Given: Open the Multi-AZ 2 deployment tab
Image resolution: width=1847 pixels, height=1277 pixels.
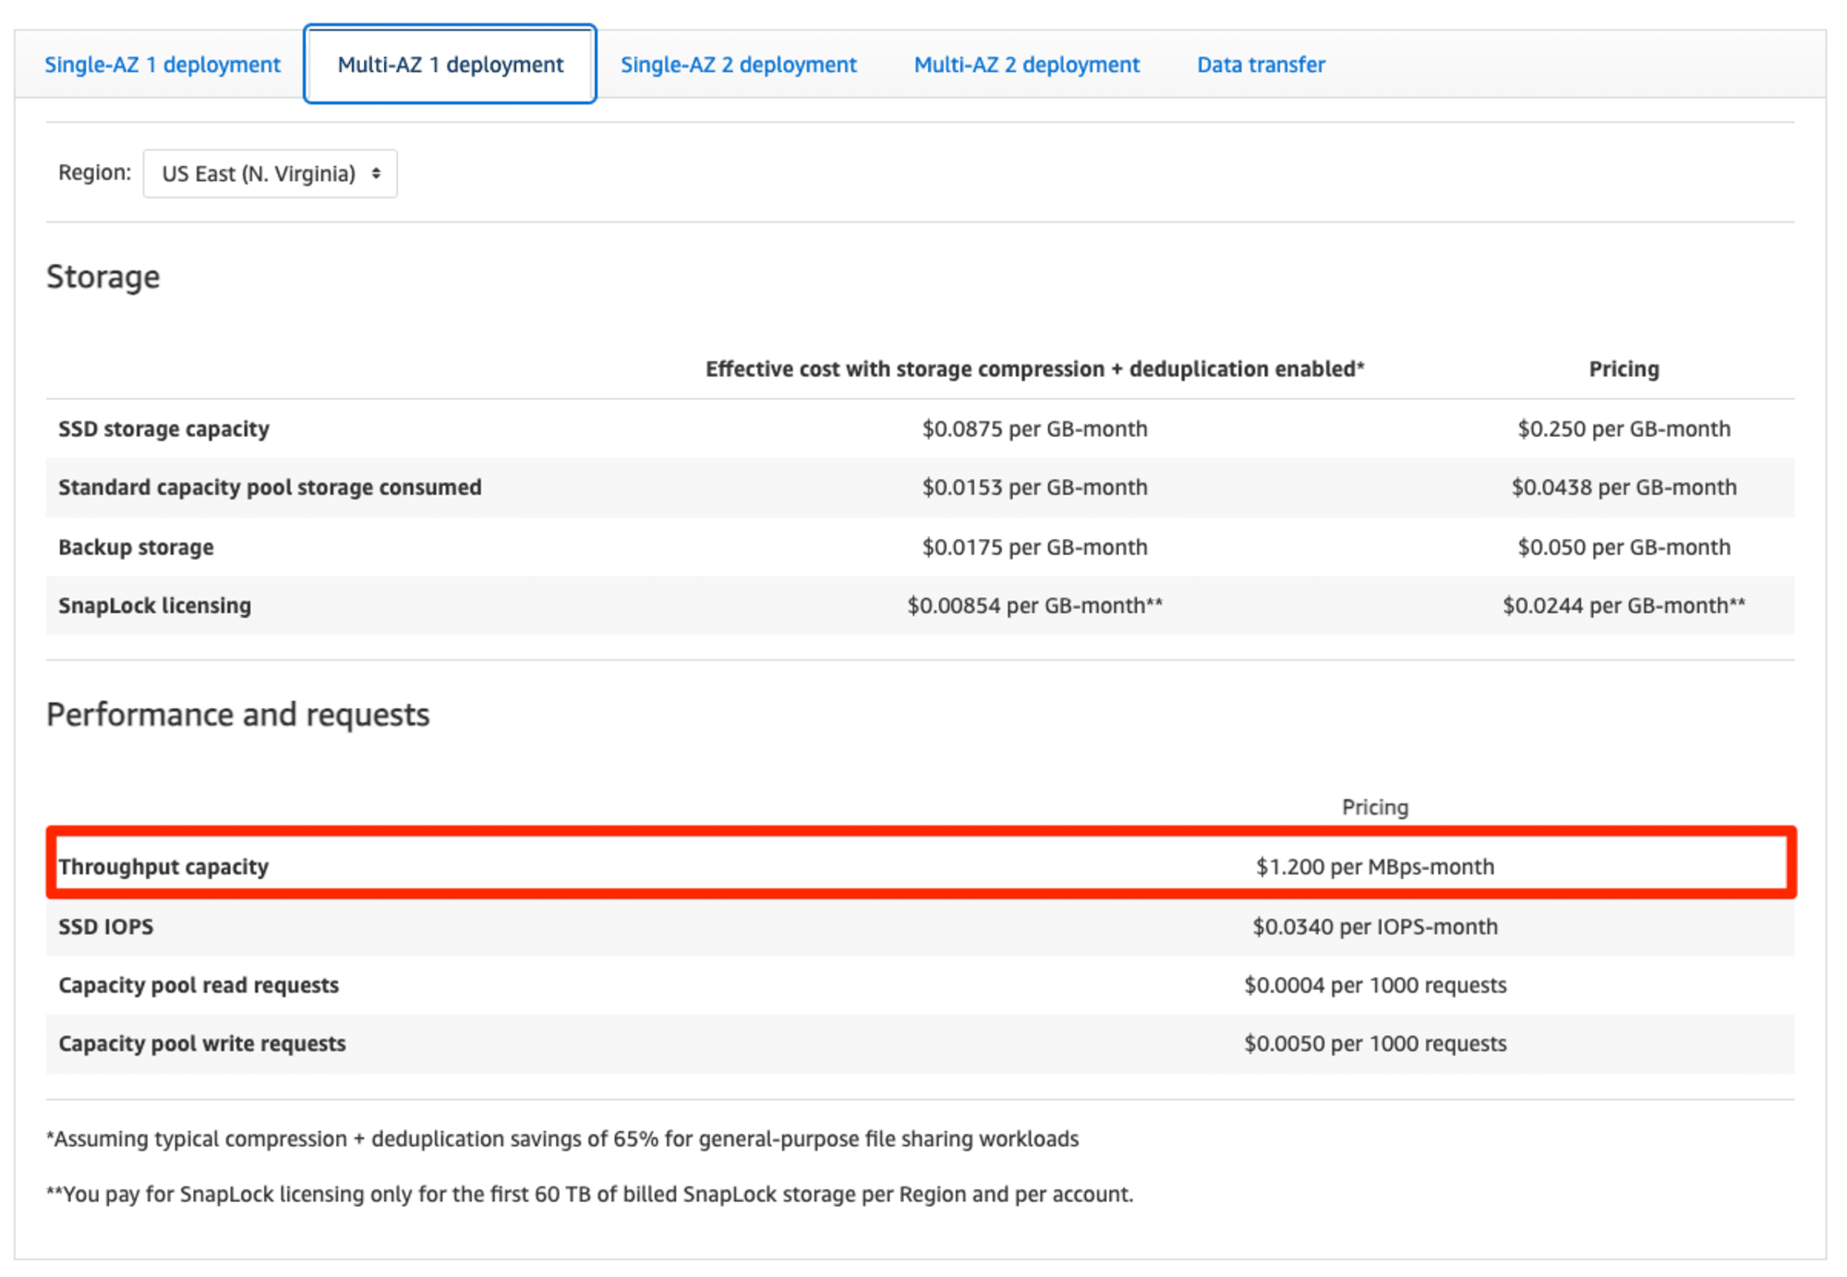Looking at the screenshot, I should (1027, 65).
